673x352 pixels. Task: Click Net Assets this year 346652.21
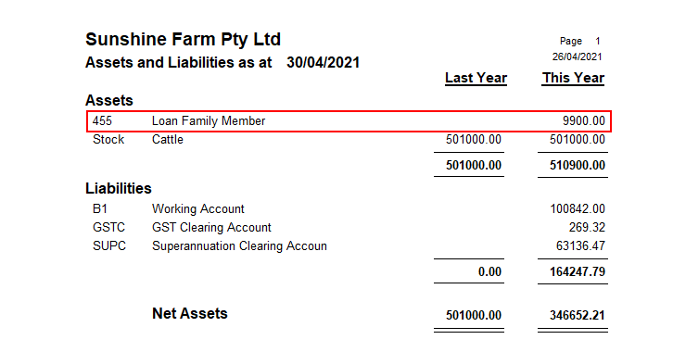tap(578, 316)
